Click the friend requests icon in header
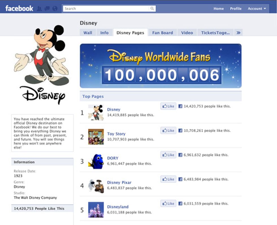Image resolution: width=277 pixels, height=225 pixels. coord(40,9)
